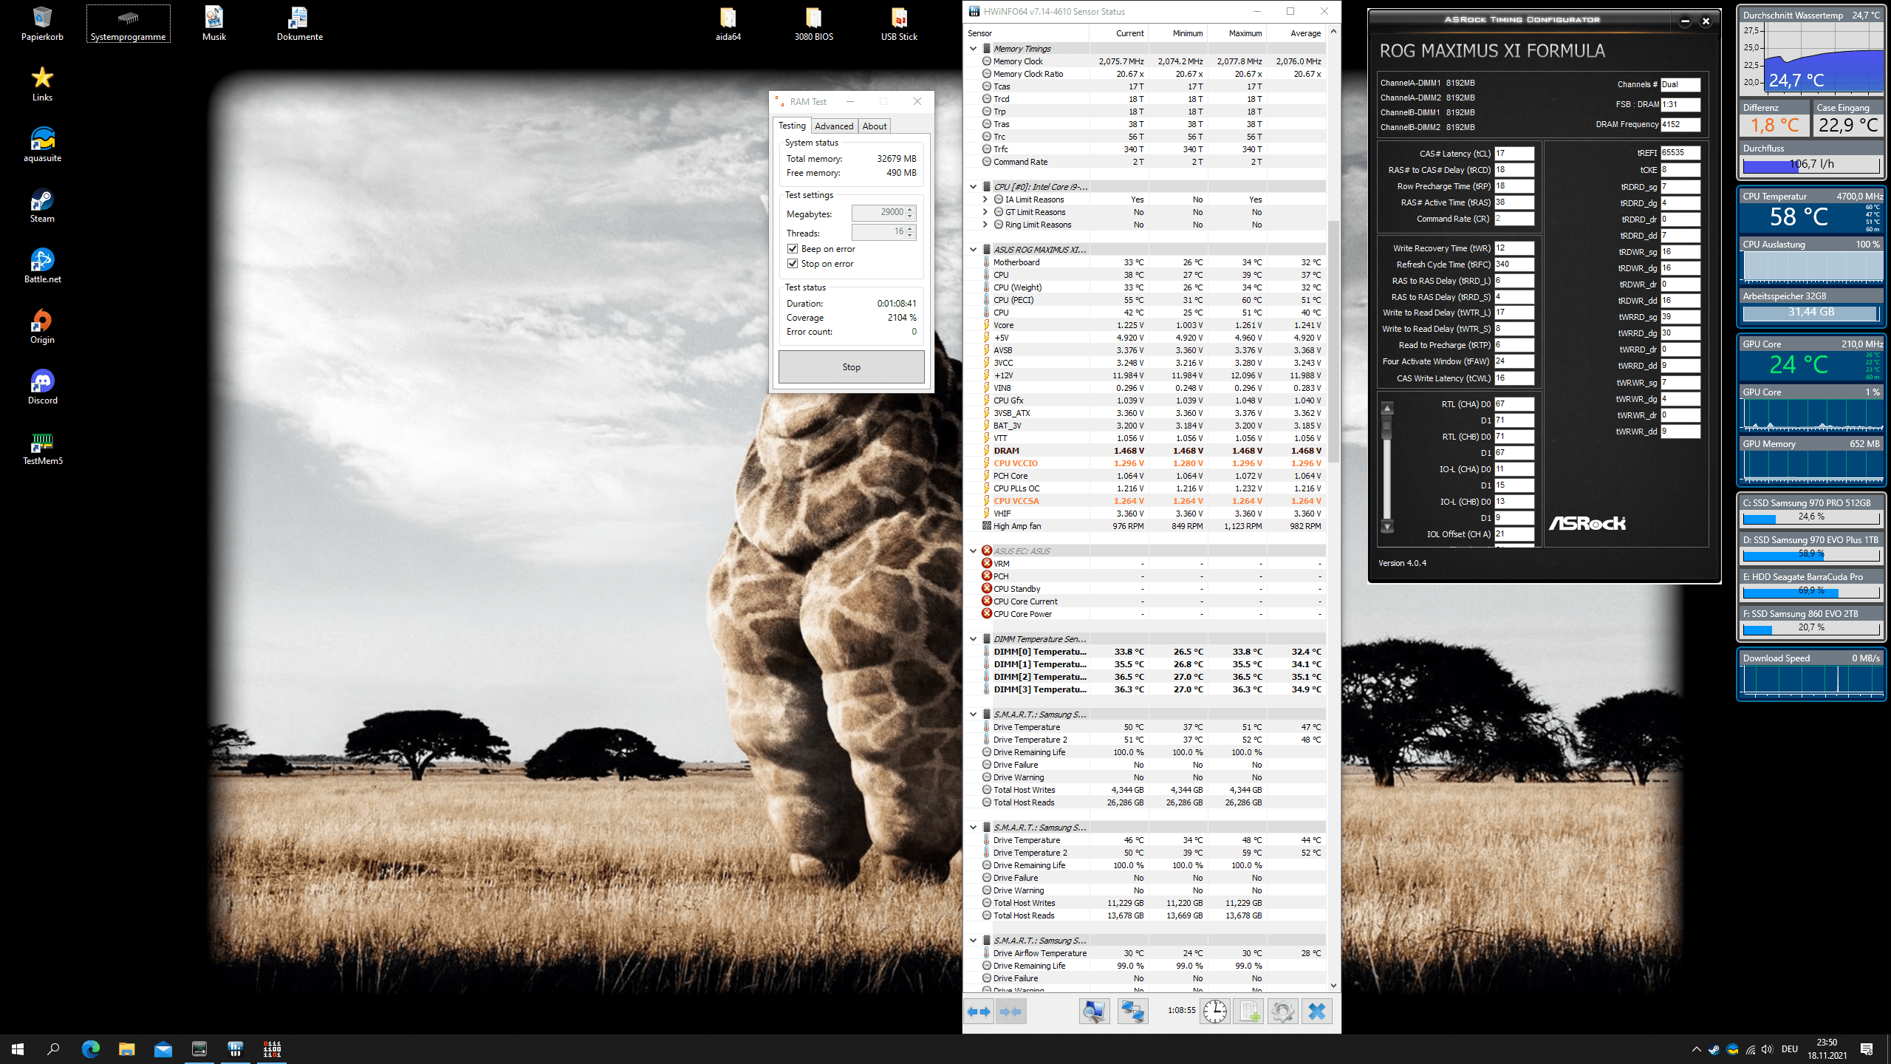Viewport: 1891px width, 1064px height.
Task: Open Windows Start menu
Action: pos(18,1048)
